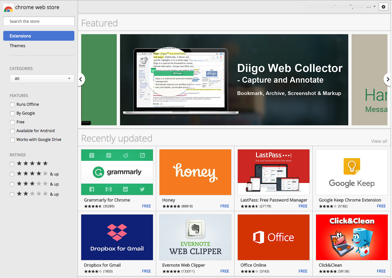Select the five-star rating filter
The width and height of the screenshot is (392, 278).
(12, 164)
